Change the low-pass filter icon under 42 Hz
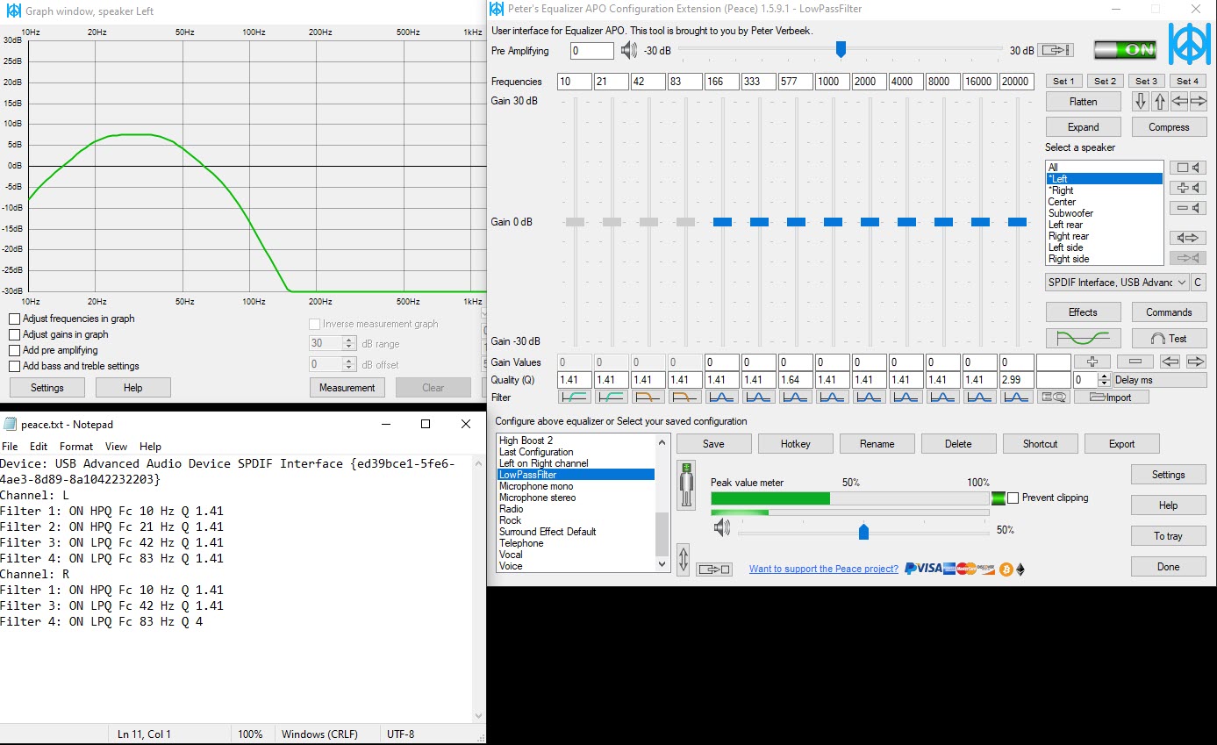Image resolution: width=1217 pixels, height=745 pixels. [648, 397]
